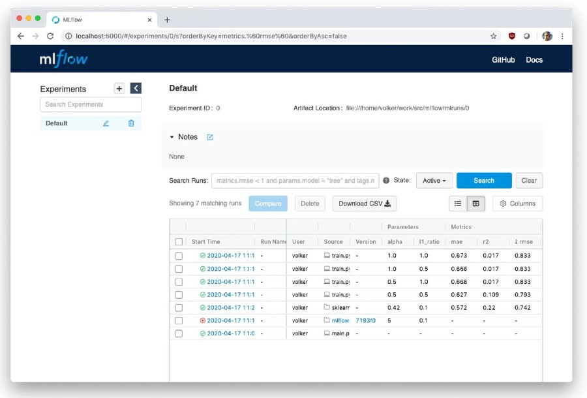The height and width of the screenshot is (398, 587).
Task: Create new experiment with plus icon
Action: [x=119, y=88]
